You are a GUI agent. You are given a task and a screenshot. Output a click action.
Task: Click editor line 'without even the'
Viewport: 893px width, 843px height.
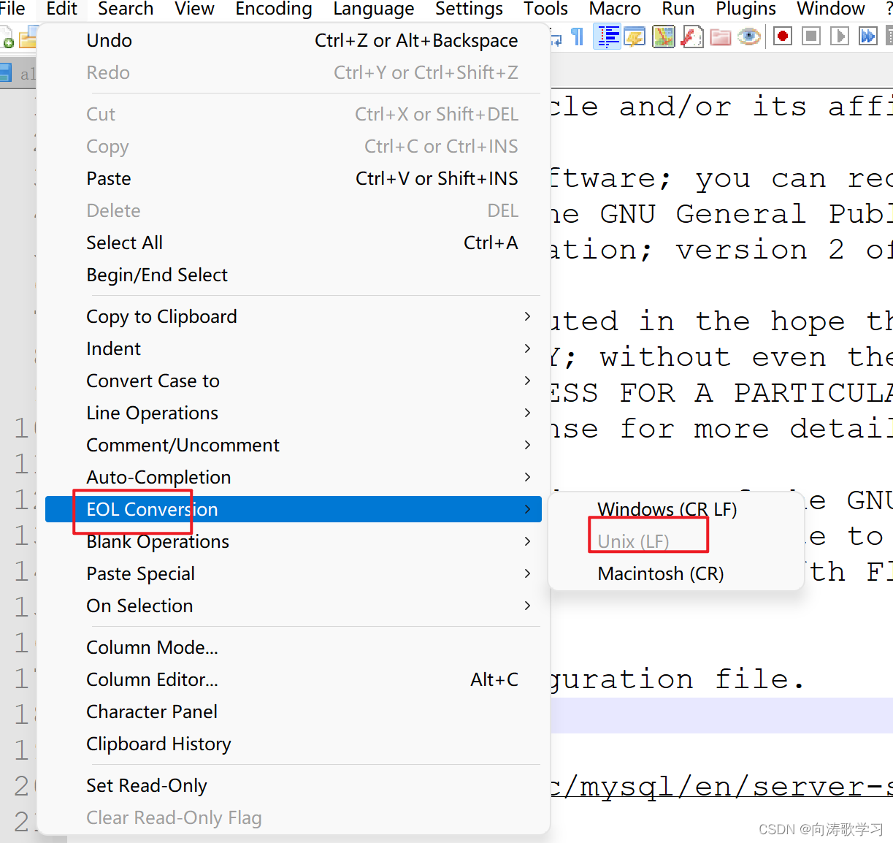point(721,357)
